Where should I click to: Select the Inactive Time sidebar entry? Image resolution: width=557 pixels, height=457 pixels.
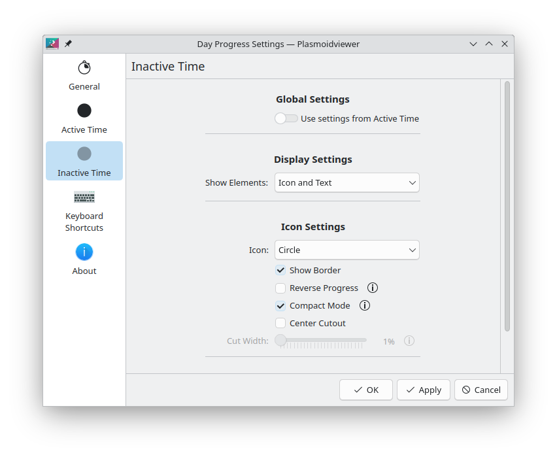pos(84,161)
